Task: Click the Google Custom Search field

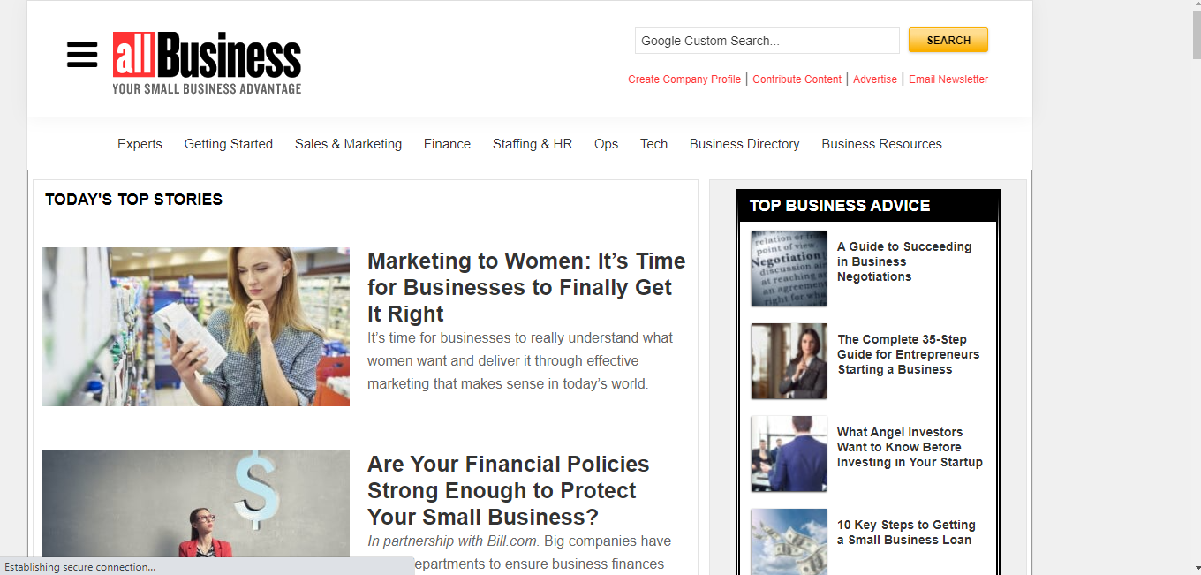Action: [766, 41]
